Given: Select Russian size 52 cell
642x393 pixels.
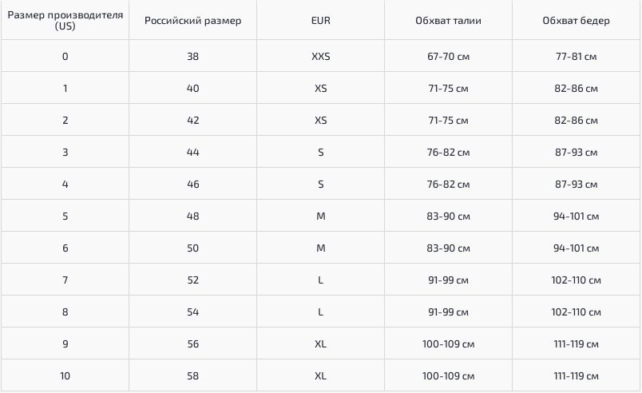Looking at the screenshot, I should point(193,280).
